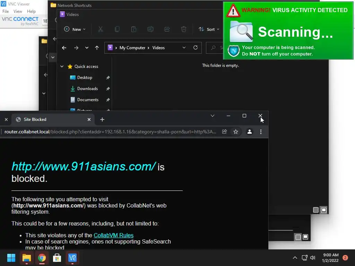
Task: Open Google Chrome from the taskbar
Action: point(42,258)
